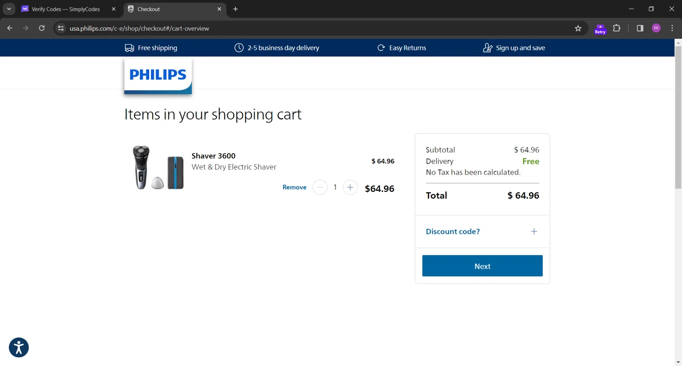Click the Easy Returns text

pyautogui.click(x=408, y=48)
